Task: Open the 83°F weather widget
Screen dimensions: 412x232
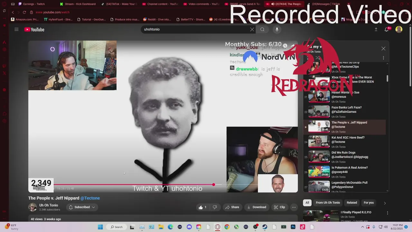Action: [x=12, y=227]
